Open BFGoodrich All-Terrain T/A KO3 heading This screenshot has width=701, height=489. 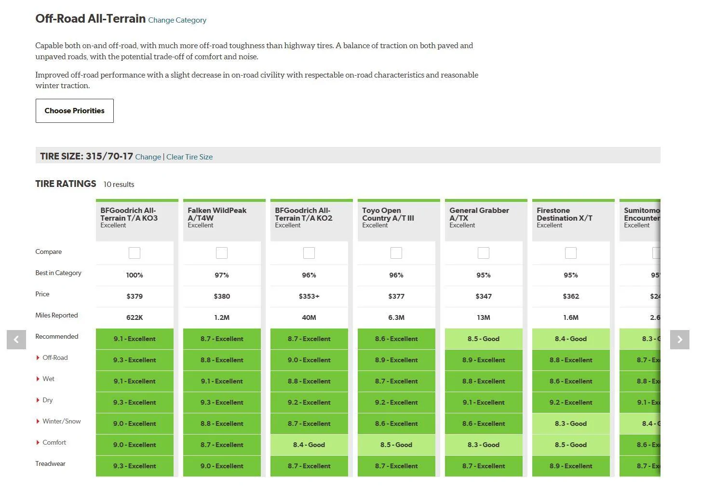click(x=129, y=214)
